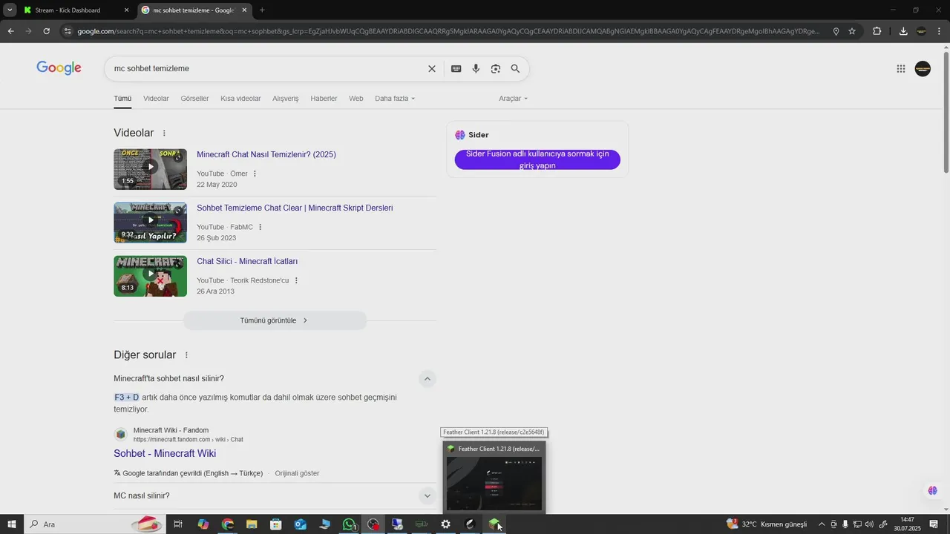Reload the page

point(46,31)
